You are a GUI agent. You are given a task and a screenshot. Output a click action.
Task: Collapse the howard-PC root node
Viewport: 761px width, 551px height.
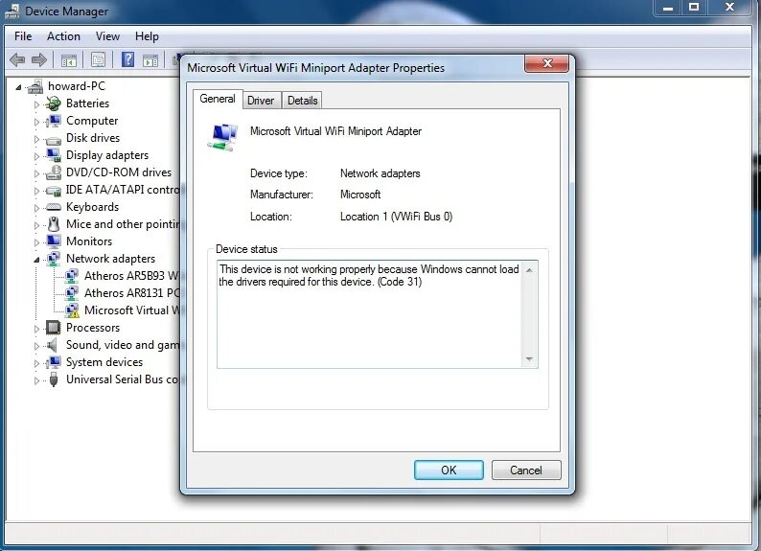coord(18,87)
